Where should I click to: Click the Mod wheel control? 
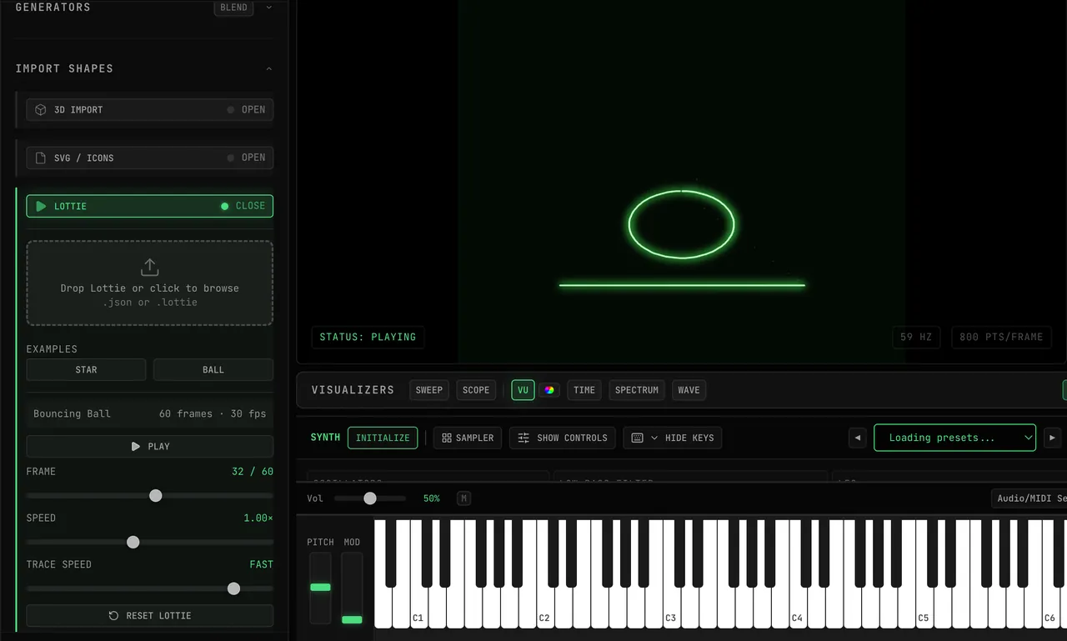352,588
